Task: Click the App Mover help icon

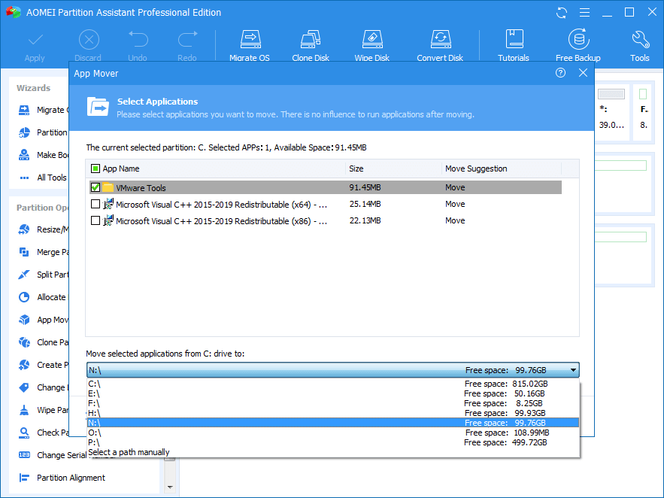Action: pyautogui.click(x=560, y=73)
